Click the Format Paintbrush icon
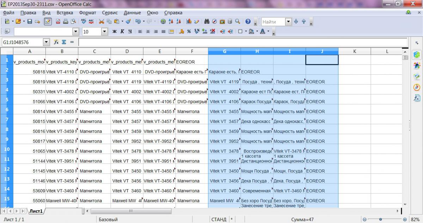 (128, 21)
